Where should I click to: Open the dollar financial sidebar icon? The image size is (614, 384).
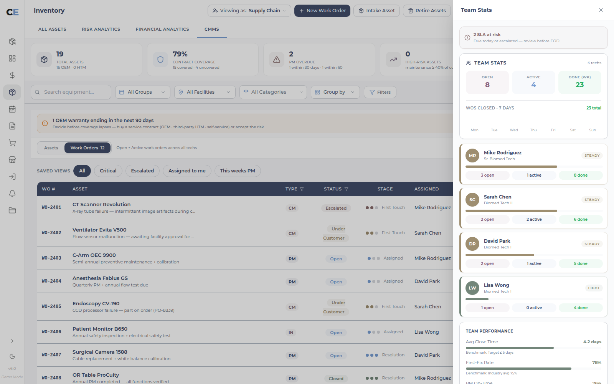click(x=12, y=75)
